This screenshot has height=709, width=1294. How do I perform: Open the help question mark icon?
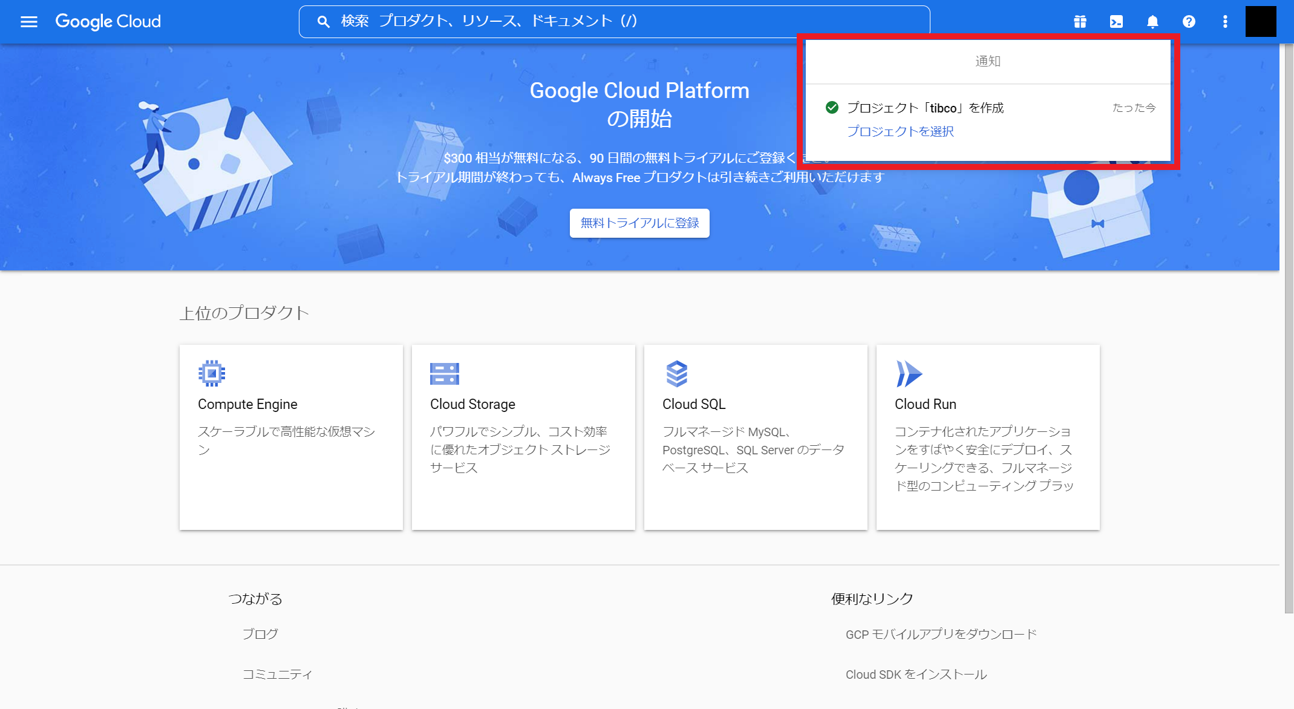pos(1189,22)
